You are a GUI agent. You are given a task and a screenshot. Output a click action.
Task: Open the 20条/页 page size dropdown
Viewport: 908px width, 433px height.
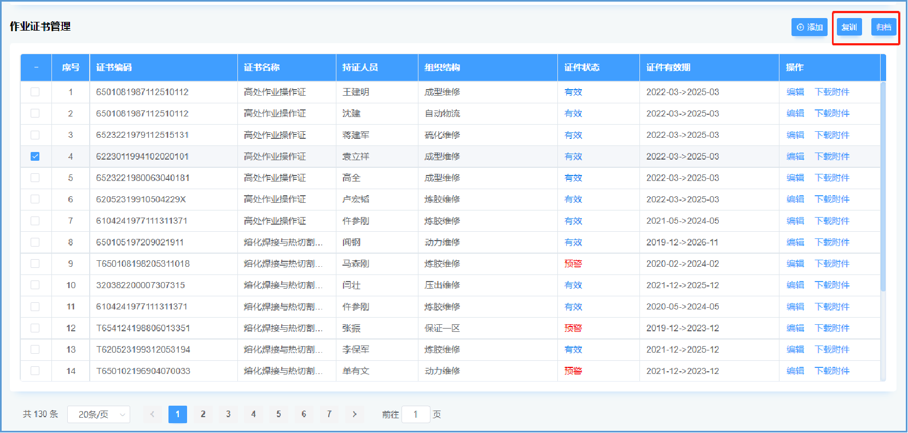pyautogui.click(x=98, y=414)
